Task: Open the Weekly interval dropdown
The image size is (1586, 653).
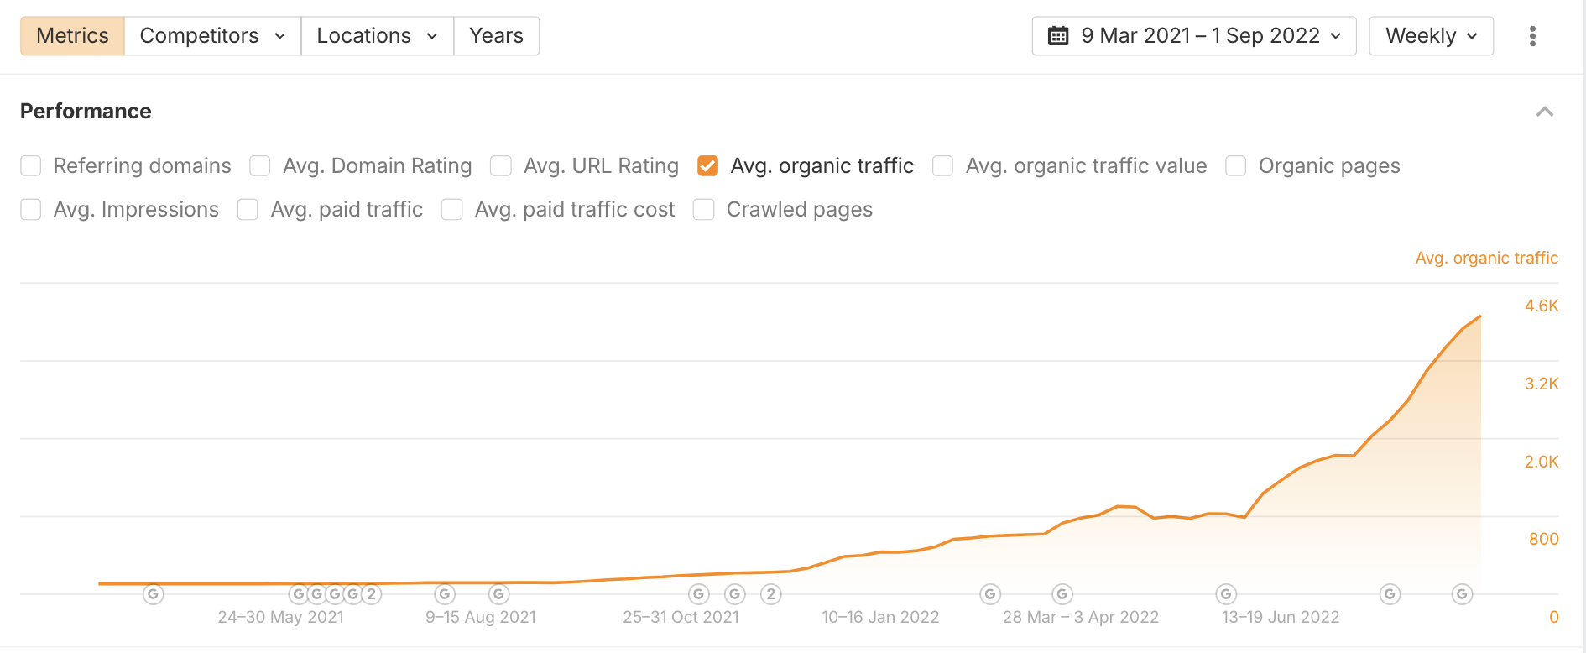Action: [x=1431, y=36]
